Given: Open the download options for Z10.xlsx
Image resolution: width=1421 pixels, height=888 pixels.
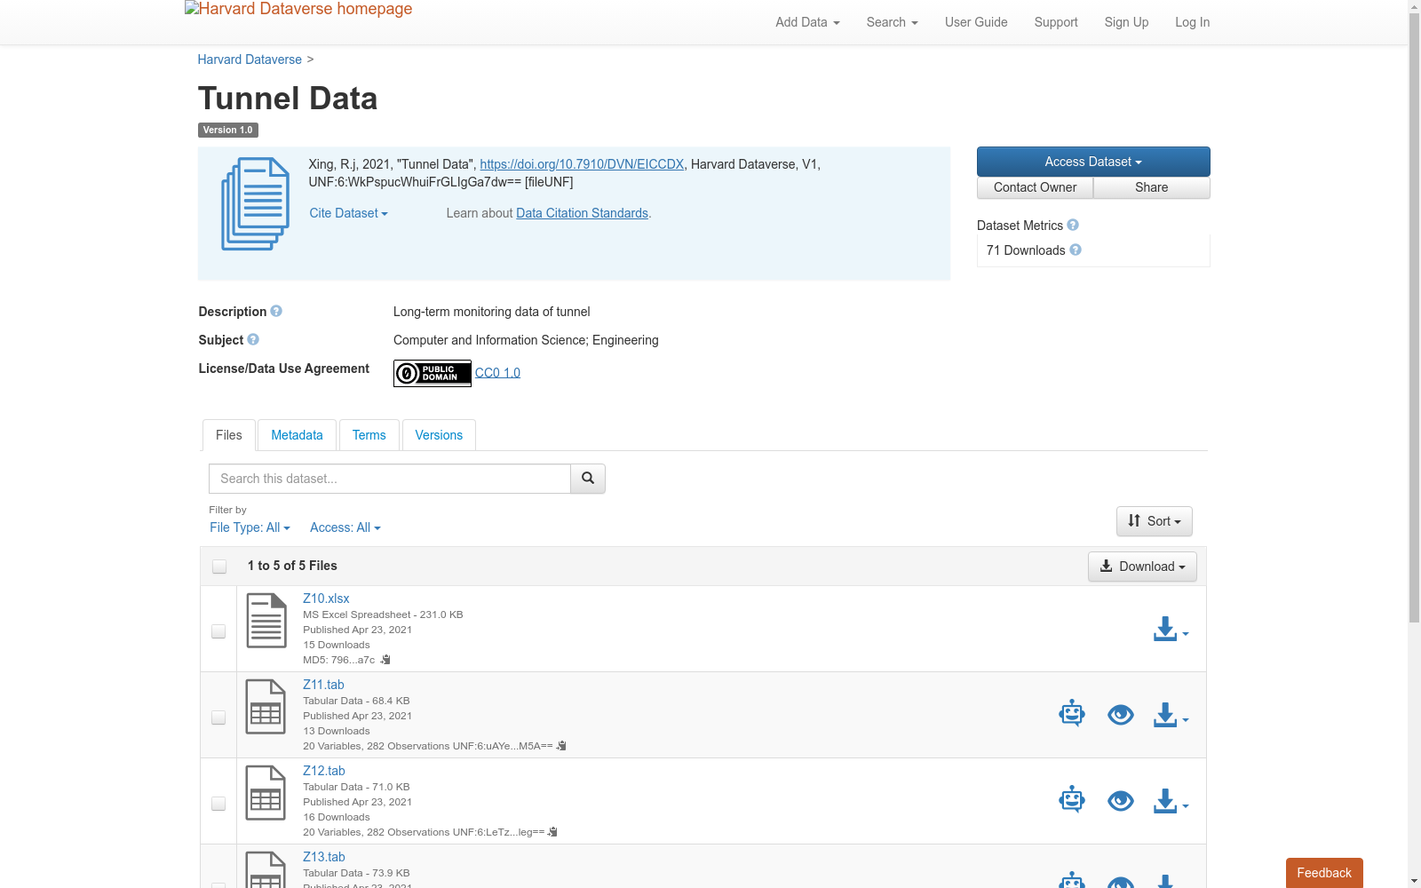Looking at the screenshot, I should click(1171, 630).
